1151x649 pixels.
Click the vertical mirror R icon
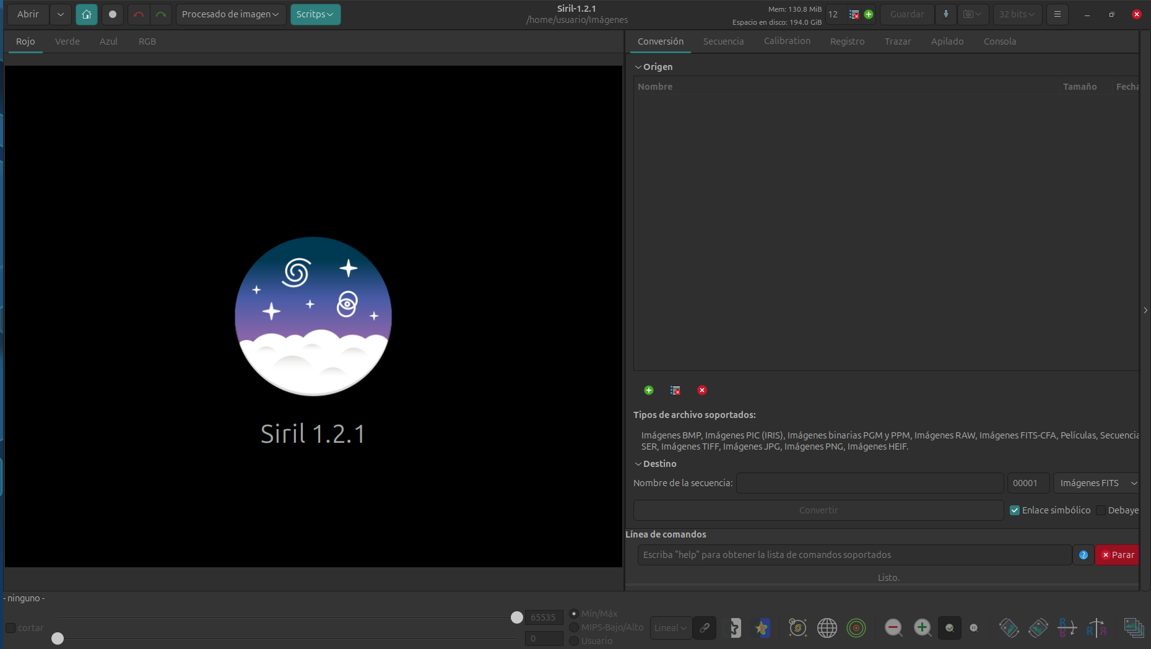coord(1067,628)
